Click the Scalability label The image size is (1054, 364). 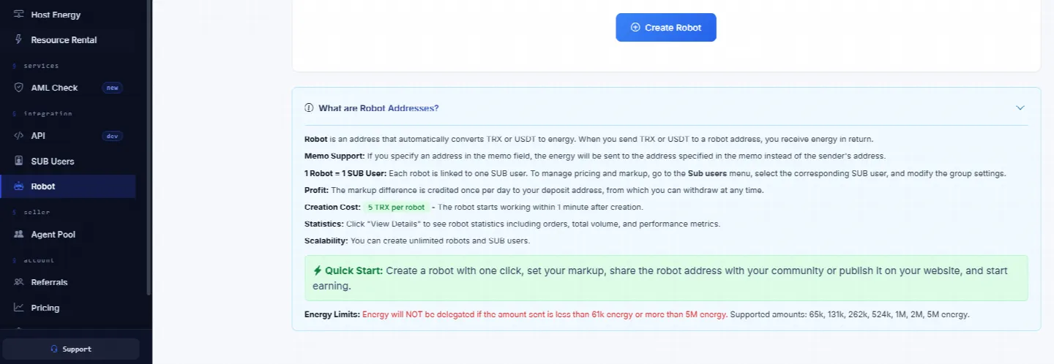(x=326, y=240)
